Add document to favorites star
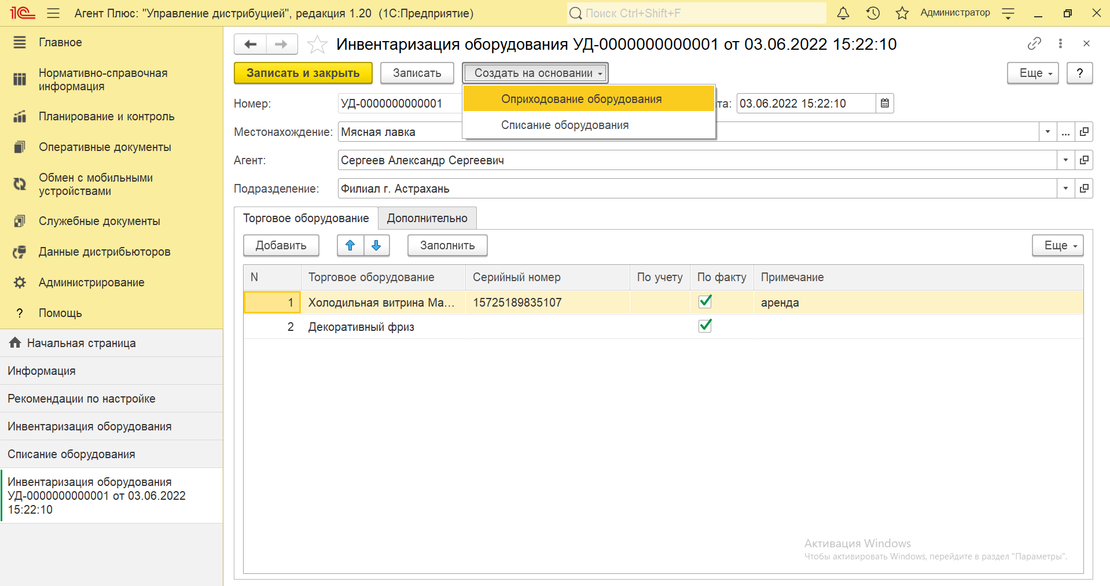 click(317, 45)
